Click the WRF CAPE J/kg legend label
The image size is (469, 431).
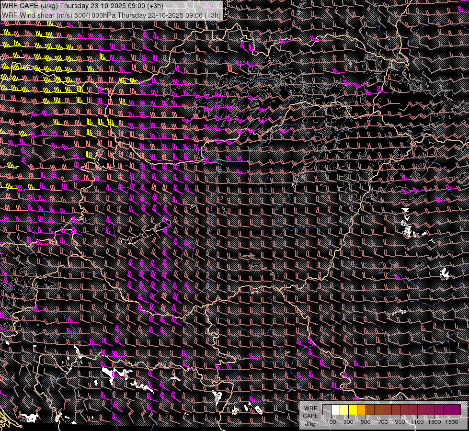coord(310,416)
